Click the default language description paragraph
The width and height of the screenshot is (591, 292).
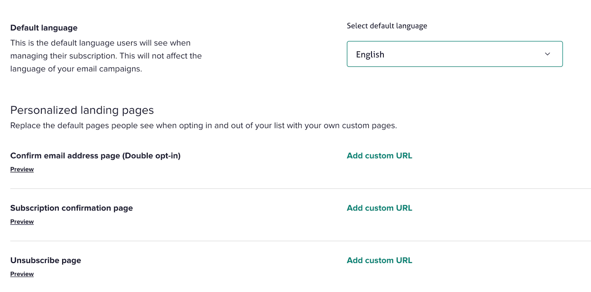(106, 56)
